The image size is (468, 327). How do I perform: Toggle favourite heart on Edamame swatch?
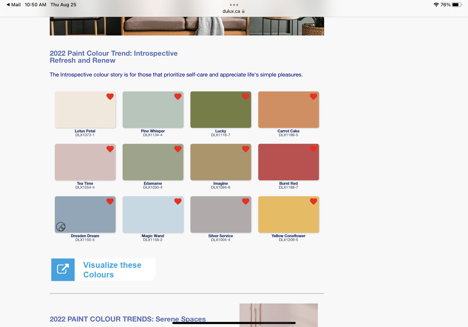point(178,149)
